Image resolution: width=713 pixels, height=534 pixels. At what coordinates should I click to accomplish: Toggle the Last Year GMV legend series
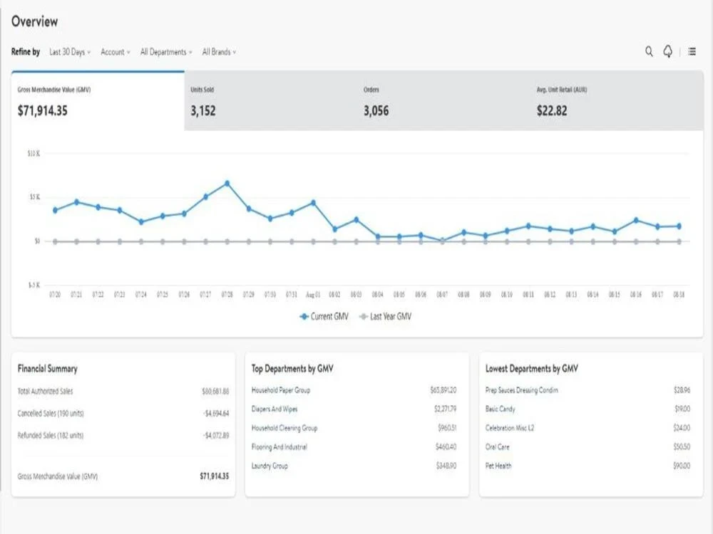tap(385, 317)
